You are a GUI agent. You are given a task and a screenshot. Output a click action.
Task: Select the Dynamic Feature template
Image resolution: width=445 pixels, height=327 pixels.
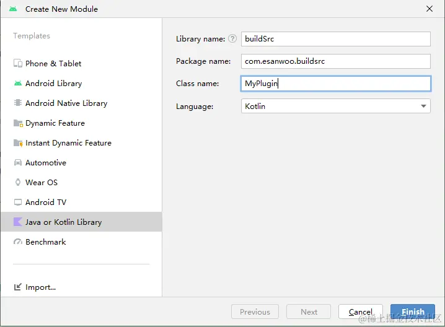click(81, 123)
